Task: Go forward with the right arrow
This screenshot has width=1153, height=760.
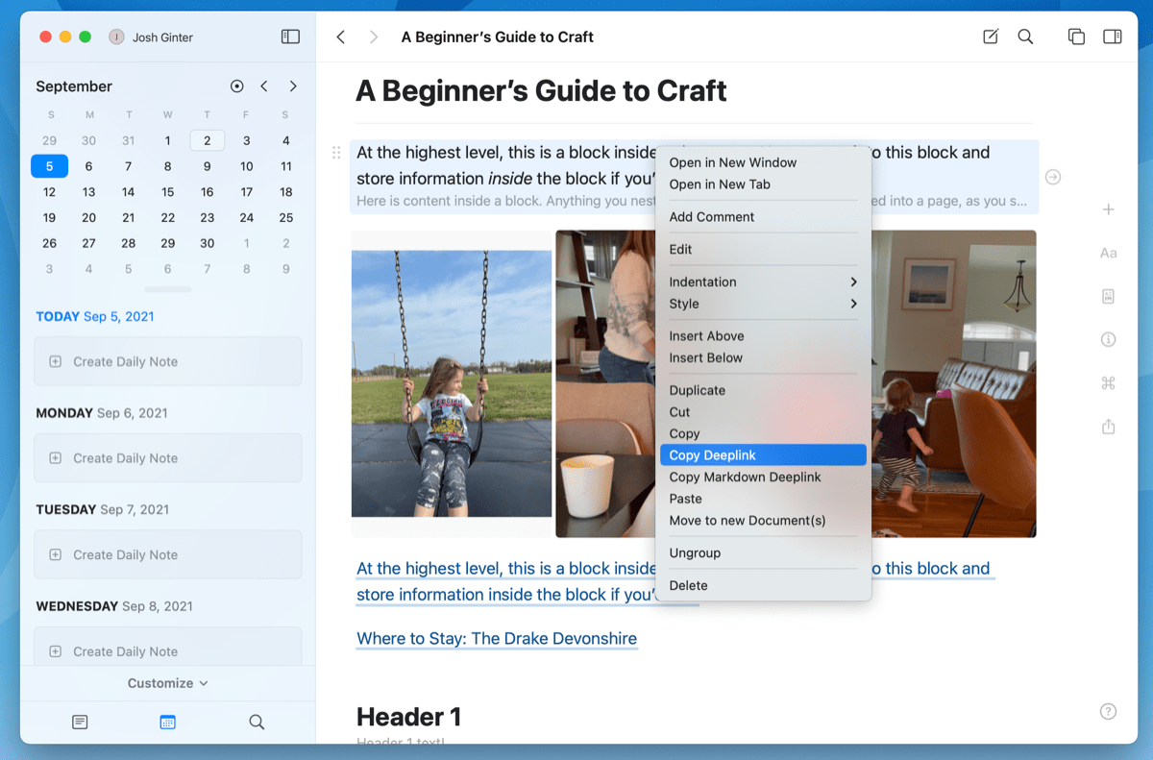Action: (x=374, y=37)
